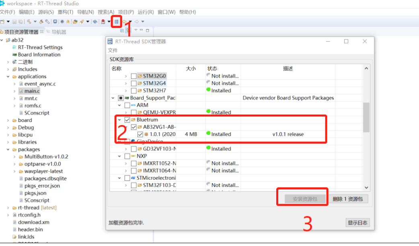Collapse the NXP vendor node
419x246 pixels.
(x=119, y=156)
